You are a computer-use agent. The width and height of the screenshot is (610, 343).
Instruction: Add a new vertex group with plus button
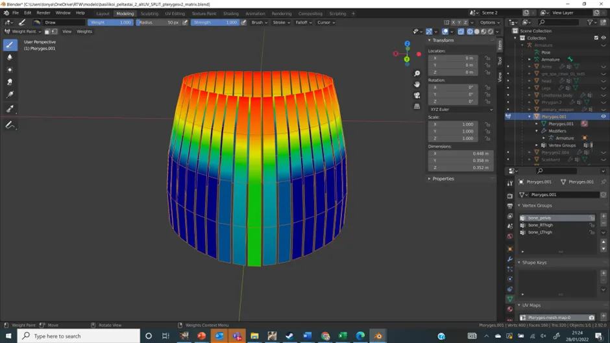pyautogui.click(x=604, y=216)
